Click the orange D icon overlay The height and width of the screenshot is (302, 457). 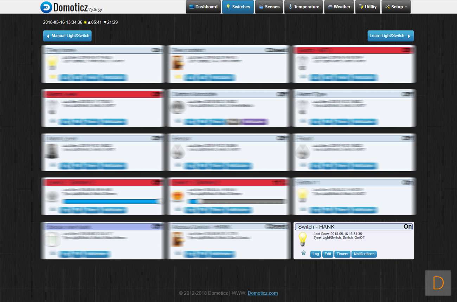pos(438,283)
